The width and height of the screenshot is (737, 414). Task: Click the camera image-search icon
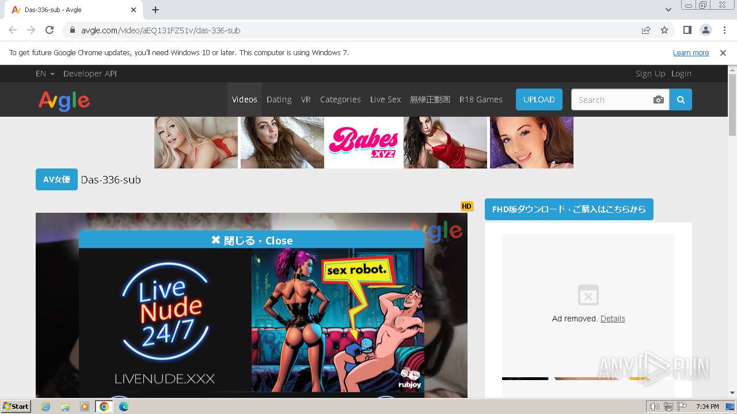point(659,99)
